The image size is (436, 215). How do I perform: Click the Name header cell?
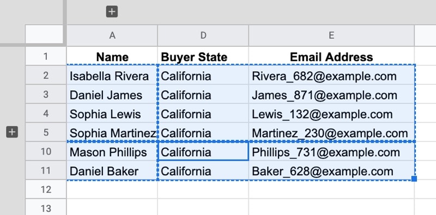pos(112,57)
